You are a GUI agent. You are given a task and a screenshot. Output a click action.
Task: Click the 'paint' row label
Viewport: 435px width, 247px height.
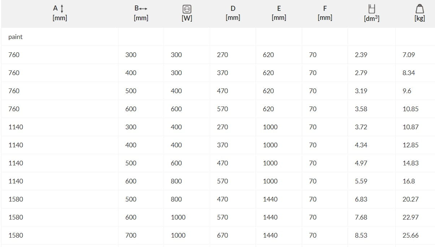tap(16, 37)
